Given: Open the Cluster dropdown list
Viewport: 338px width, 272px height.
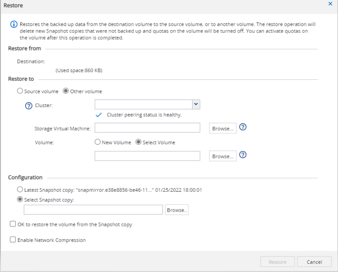Looking at the screenshot, I should coord(196,105).
